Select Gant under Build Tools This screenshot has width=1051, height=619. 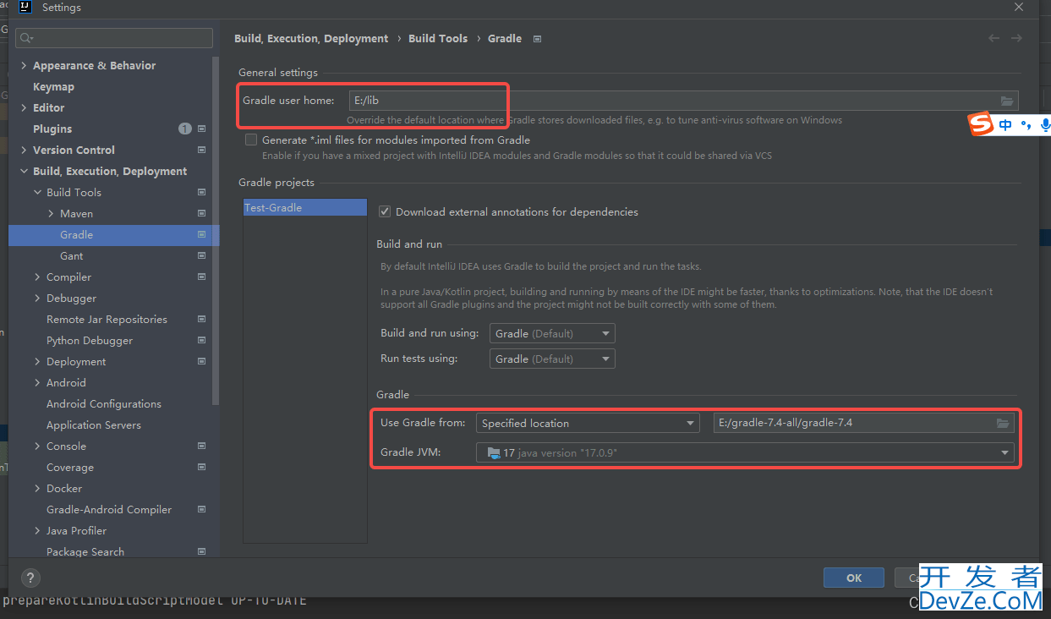click(71, 255)
